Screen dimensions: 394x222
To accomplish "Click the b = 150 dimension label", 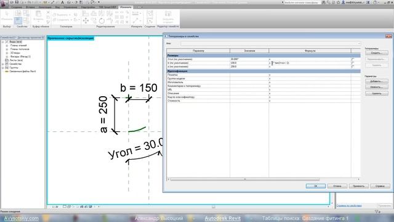I will tap(139, 88).
